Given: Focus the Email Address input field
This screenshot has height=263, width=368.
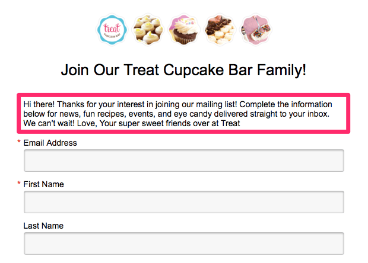Looking at the screenshot, I should tap(184, 161).
